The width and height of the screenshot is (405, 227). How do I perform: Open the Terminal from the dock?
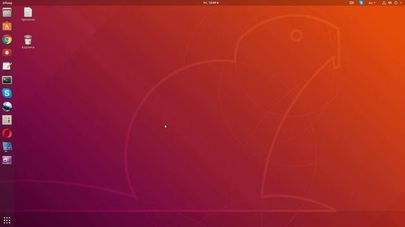tap(7, 80)
